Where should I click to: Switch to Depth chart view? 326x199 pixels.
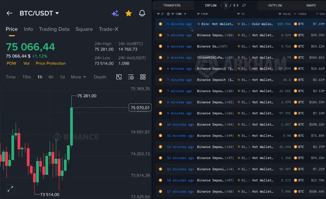[x=100, y=77]
